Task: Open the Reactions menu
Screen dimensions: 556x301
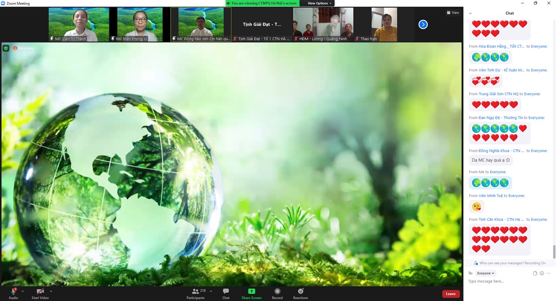Action: coord(300,294)
